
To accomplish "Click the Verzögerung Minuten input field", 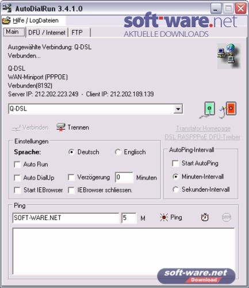I will click(124, 177).
